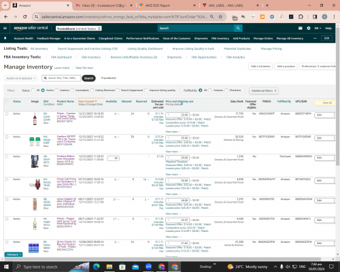Open the settings gear icon
340x272 pixels.
309,28
